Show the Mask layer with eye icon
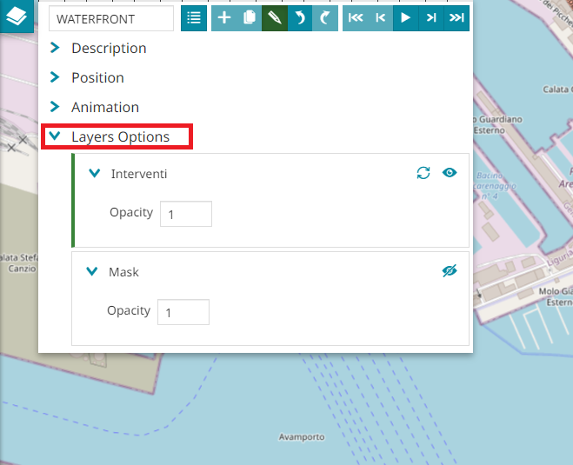573x465 pixels. [x=449, y=271]
